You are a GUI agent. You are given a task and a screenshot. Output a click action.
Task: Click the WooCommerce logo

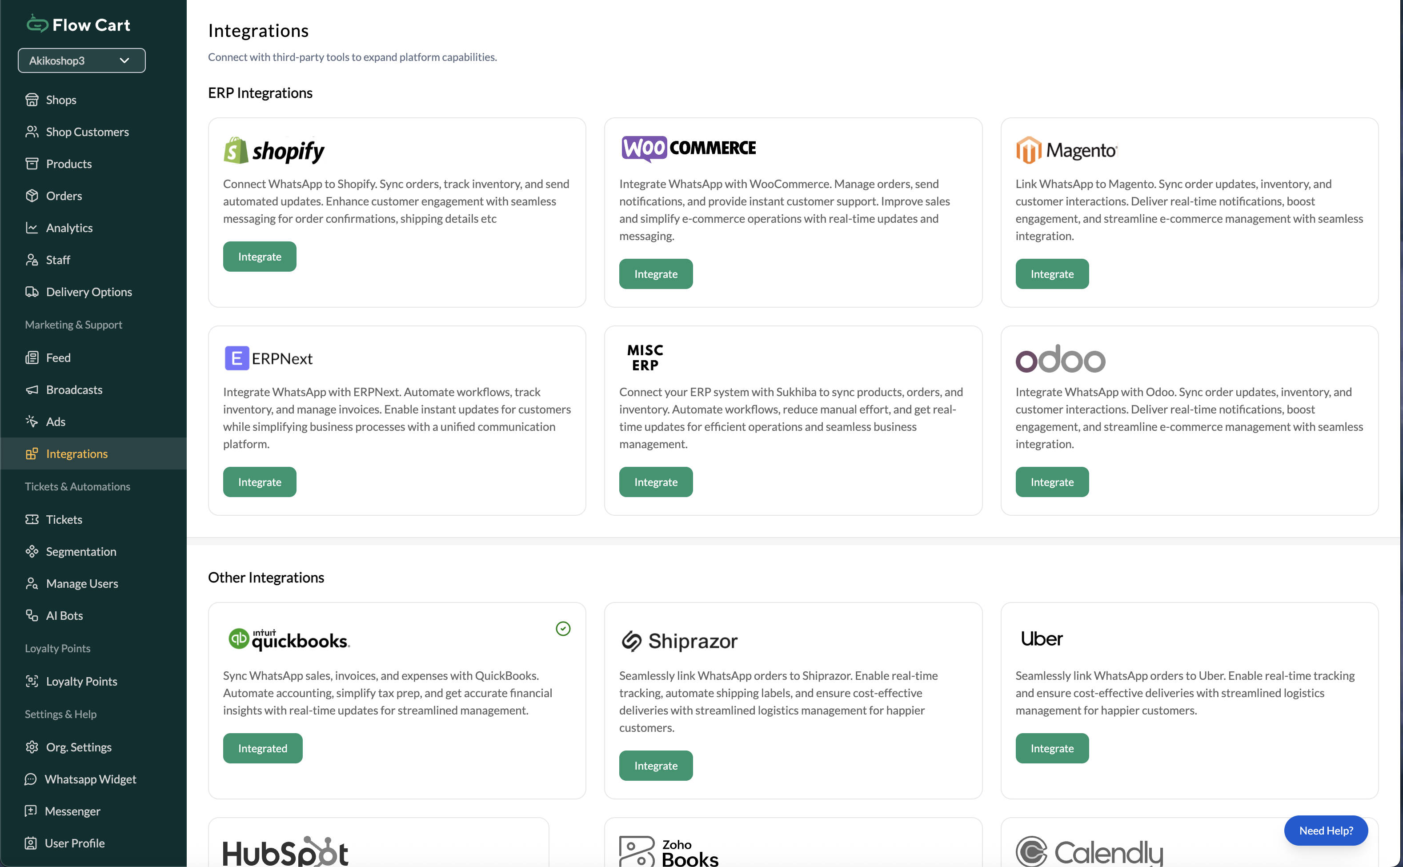coord(688,148)
